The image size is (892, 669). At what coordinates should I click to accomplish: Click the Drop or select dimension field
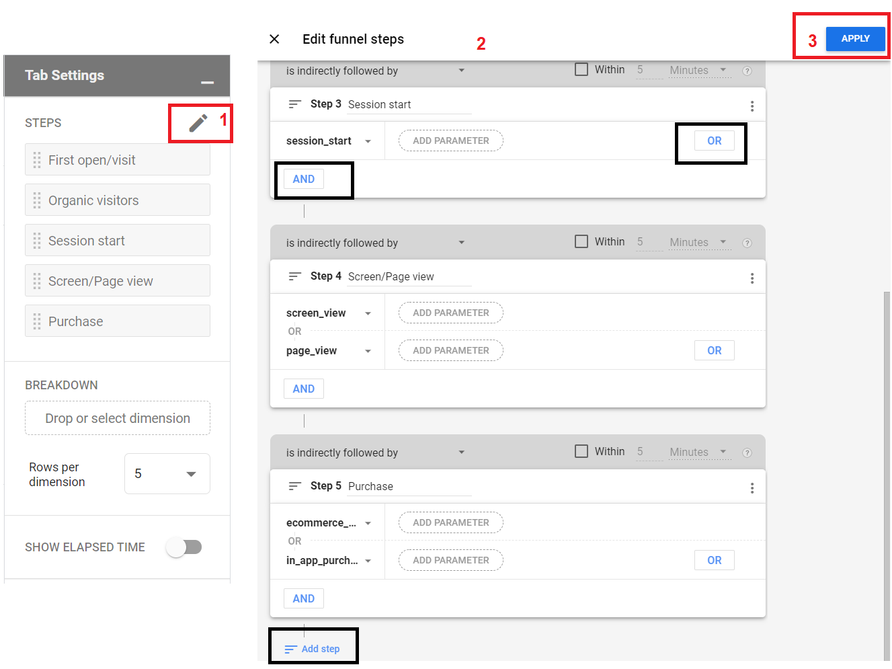tap(118, 418)
